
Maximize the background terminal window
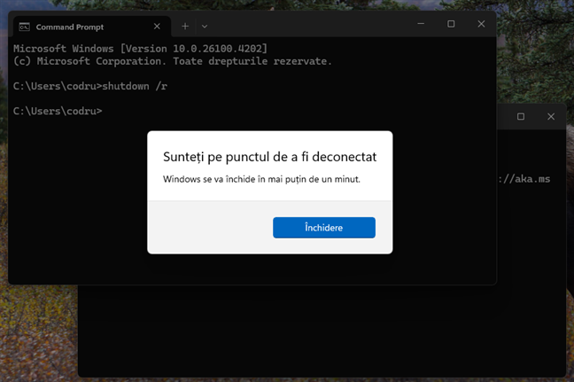click(x=521, y=116)
